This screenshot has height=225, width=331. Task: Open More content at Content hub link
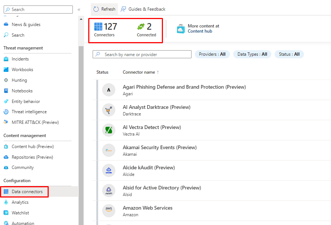coord(203,29)
